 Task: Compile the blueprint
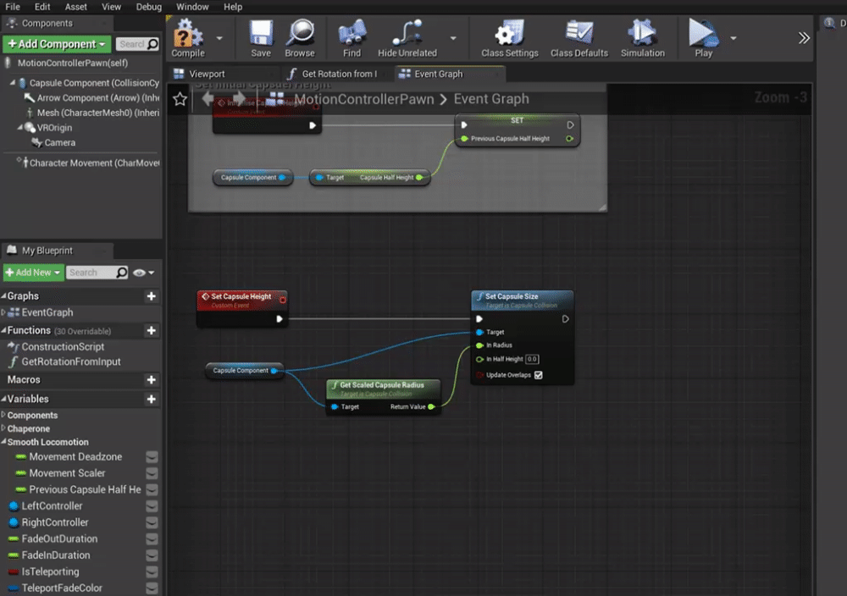[x=188, y=38]
